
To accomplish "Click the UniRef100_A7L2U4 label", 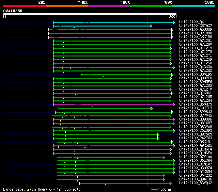I will click(196, 101).
